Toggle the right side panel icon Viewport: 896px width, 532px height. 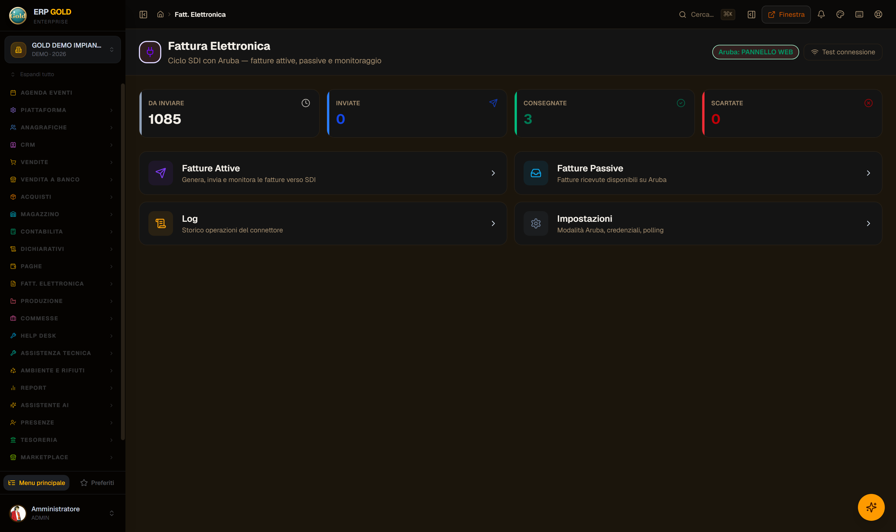point(752,14)
